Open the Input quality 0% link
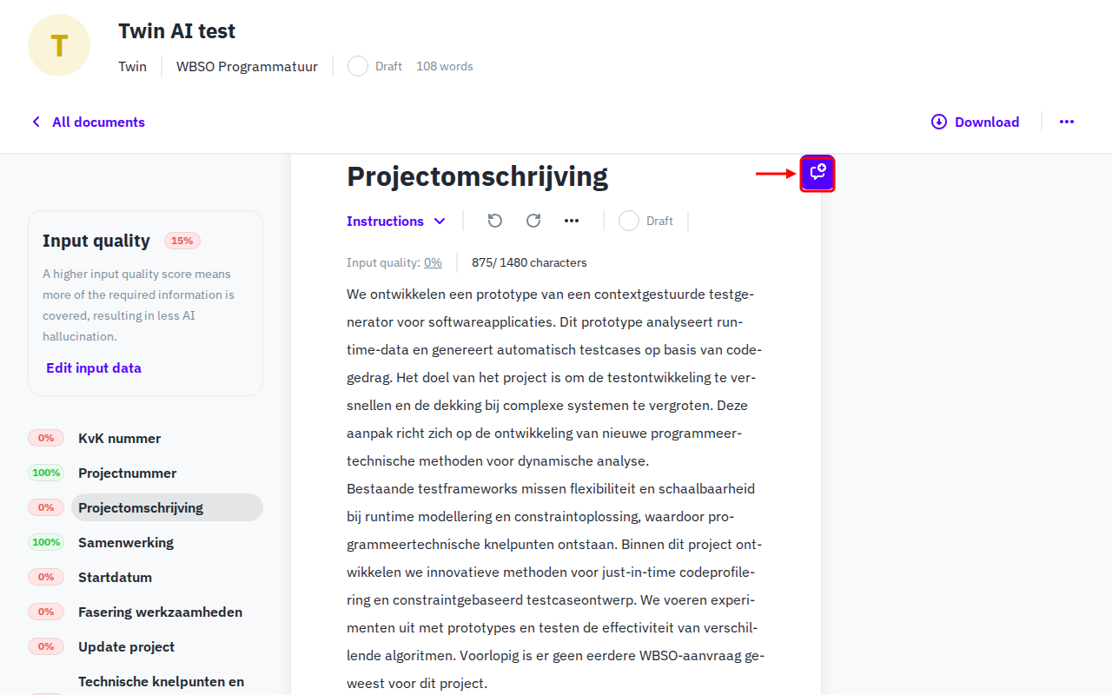The height and width of the screenshot is (695, 1112). (x=432, y=262)
